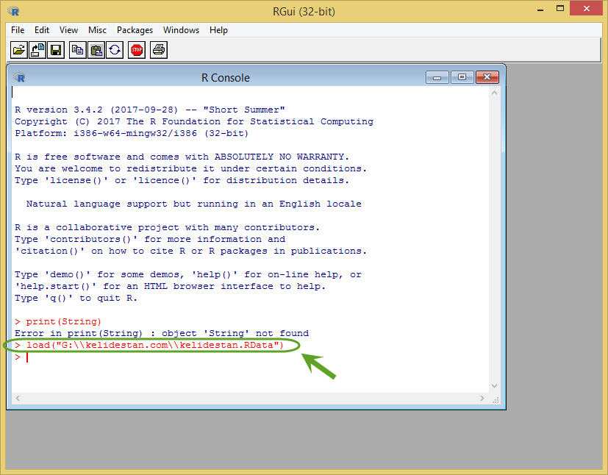608x475 pixels.
Task: Click the console input prompt line
Action: tap(250, 357)
